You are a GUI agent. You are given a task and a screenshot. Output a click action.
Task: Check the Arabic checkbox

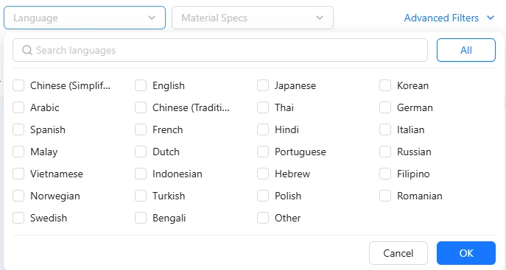coord(18,107)
